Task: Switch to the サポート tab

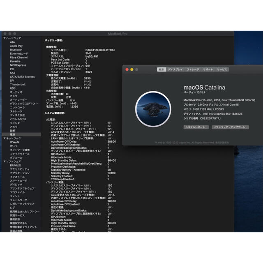Action: pos(208,69)
